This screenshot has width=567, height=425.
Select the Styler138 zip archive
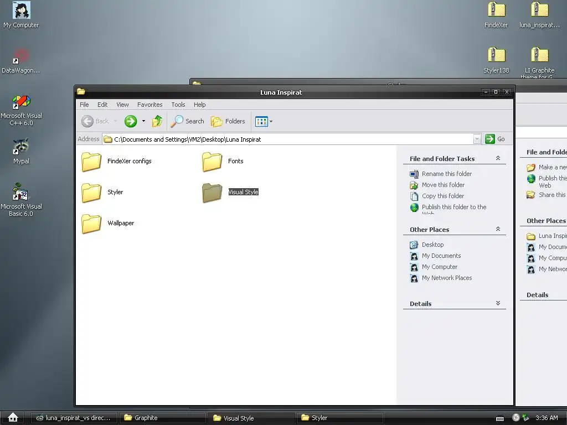pos(496,60)
